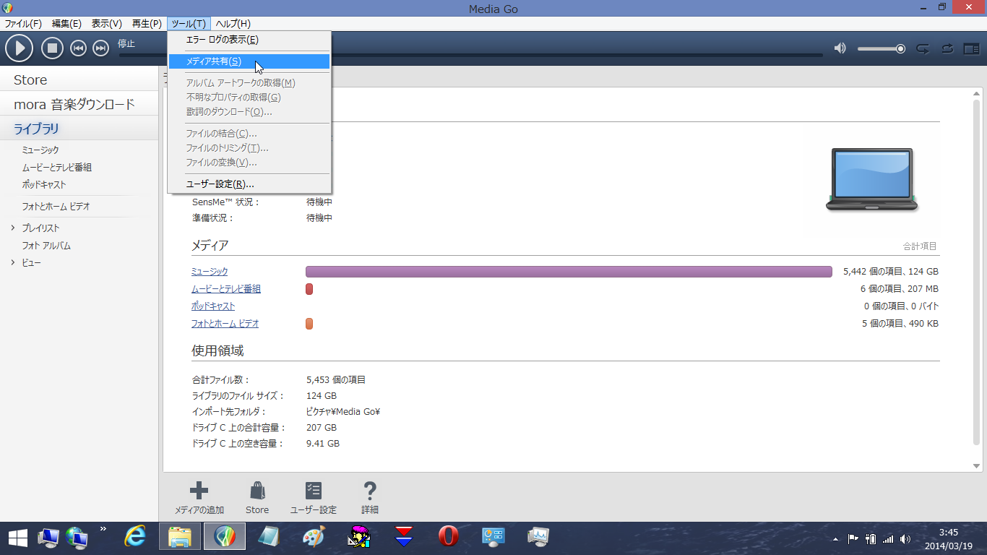Start playback with the Play button

pos(20,48)
